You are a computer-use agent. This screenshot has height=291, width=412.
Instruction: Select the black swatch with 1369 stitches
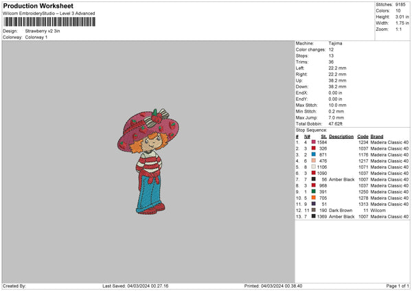point(313,216)
